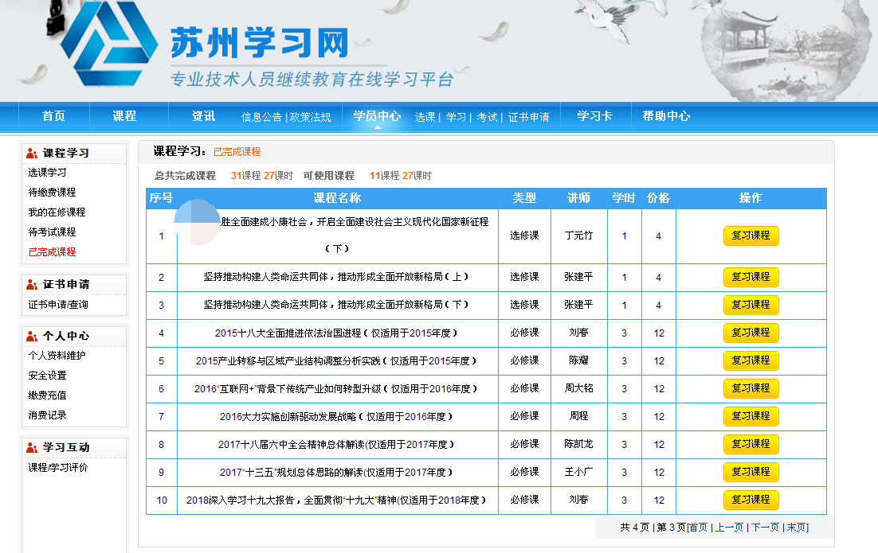
Task: Open 课程/学习评价 in the sidebar
Action: 57,467
